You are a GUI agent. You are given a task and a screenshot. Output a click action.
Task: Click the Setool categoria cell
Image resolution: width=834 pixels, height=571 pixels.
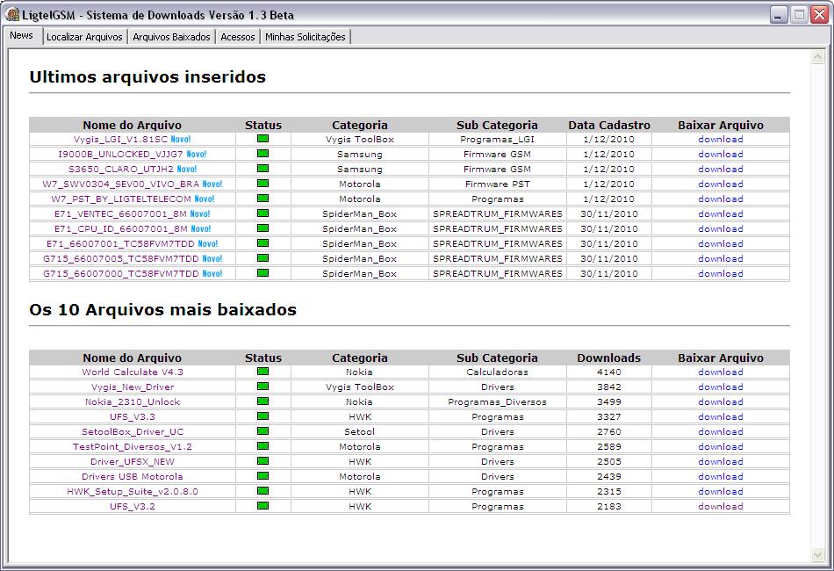click(360, 431)
